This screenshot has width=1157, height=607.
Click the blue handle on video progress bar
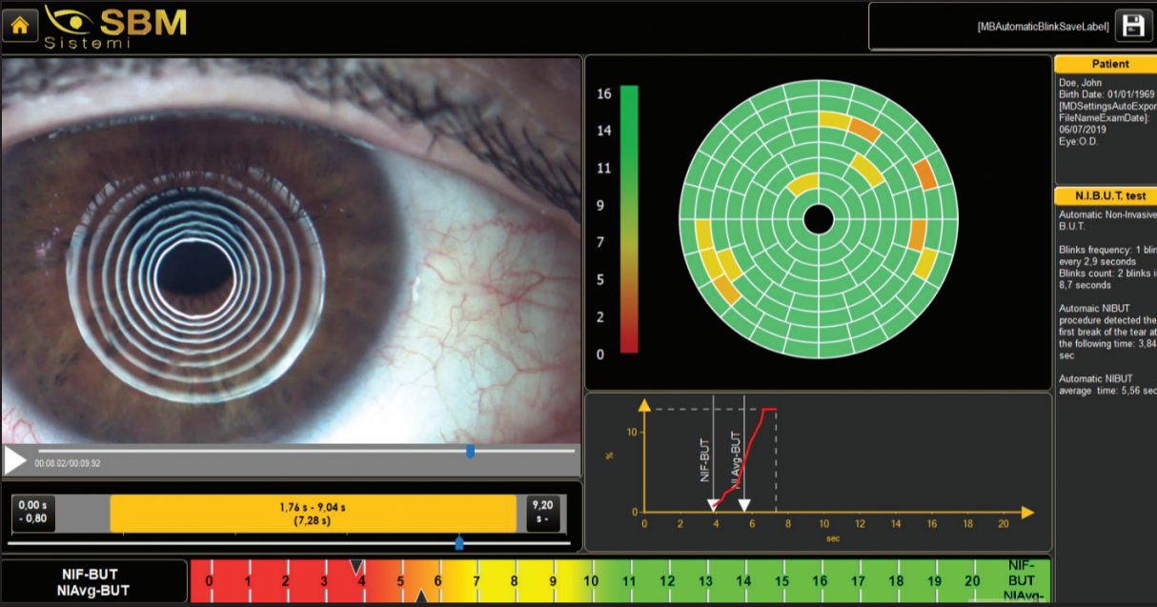[470, 451]
